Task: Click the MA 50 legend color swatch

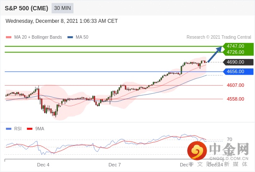Action: [x=70, y=37]
